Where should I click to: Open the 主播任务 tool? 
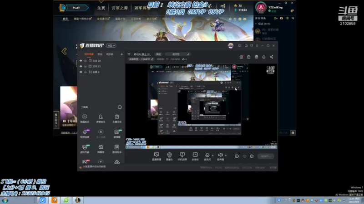[x=117, y=119]
